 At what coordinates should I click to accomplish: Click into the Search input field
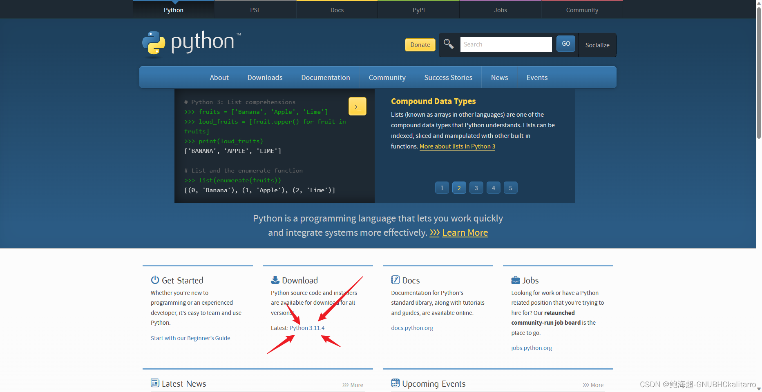[506, 44]
